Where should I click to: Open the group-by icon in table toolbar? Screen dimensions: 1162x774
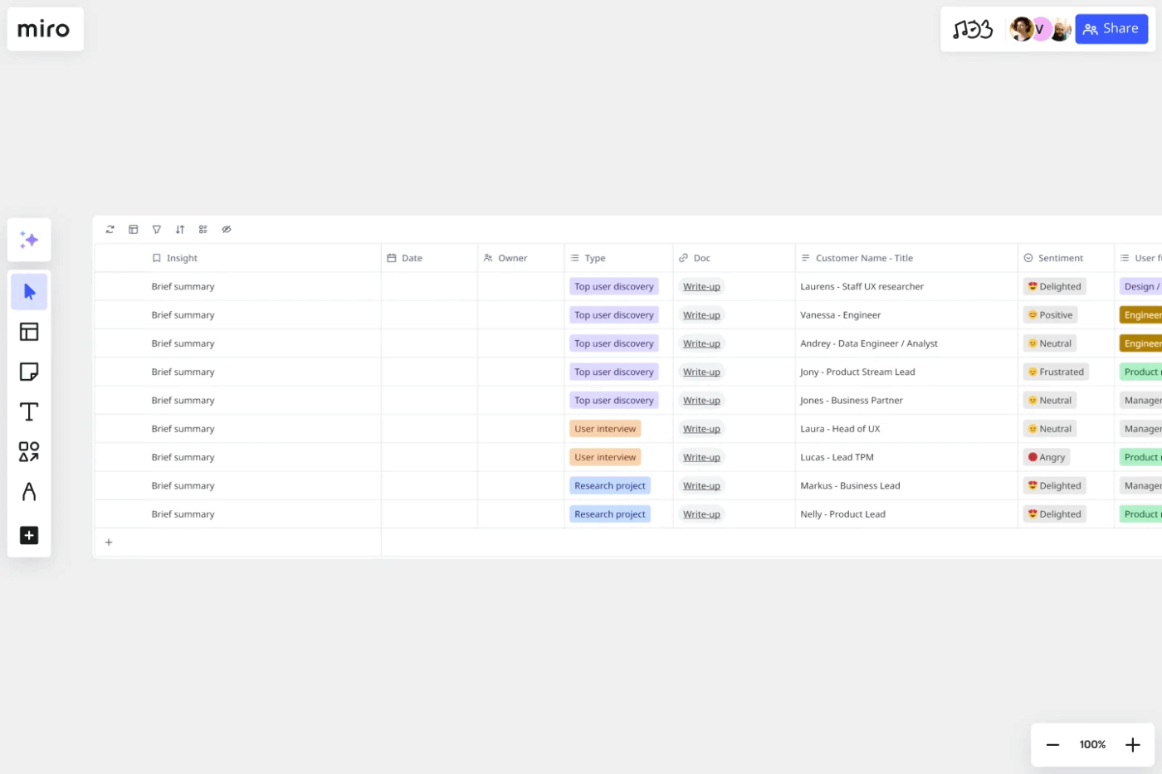pyautogui.click(x=203, y=229)
